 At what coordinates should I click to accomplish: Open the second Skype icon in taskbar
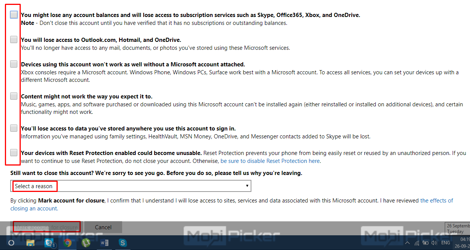122,243
